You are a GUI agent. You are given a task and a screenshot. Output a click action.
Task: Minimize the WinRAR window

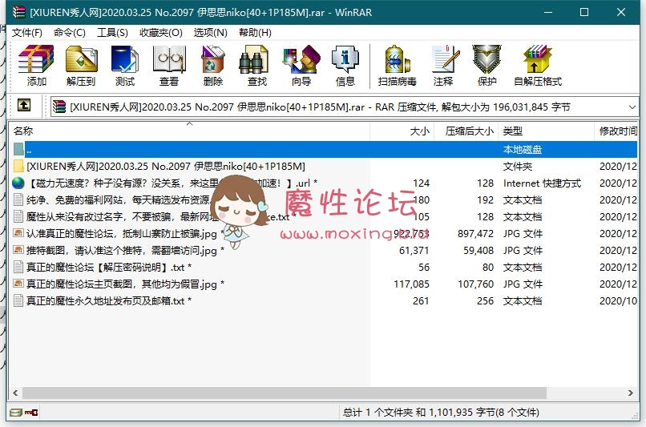tap(548, 12)
